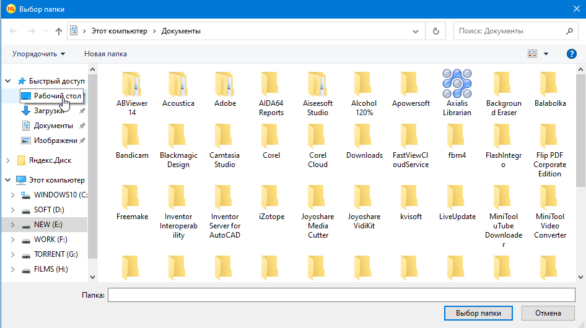Open the Corel Cloud folder
Screen dimensions: 586x328
pos(318,147)
